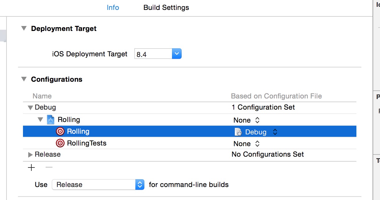Click the RollingTests target bullseye icon
The image size is (380, 200).
(60, 143)
